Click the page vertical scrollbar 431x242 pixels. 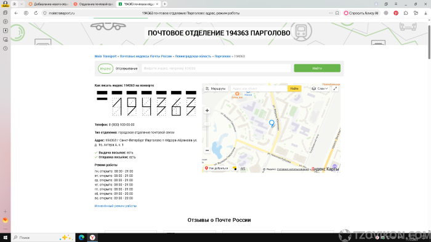pos(429,42)
